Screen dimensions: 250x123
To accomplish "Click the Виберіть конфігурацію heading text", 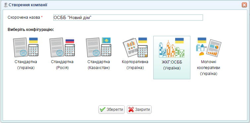I will (31, 30).
